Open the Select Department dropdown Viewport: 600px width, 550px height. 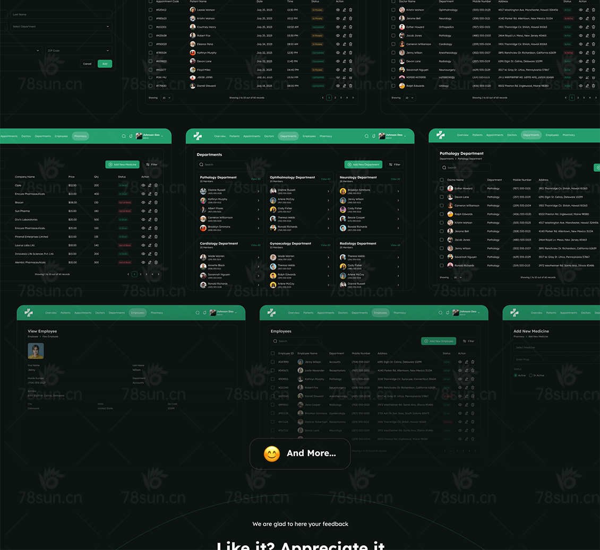[x=61, y=27]
